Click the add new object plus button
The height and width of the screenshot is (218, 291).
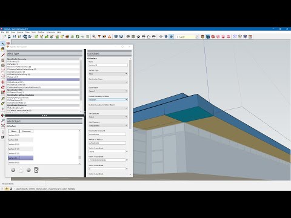[13, 170]
